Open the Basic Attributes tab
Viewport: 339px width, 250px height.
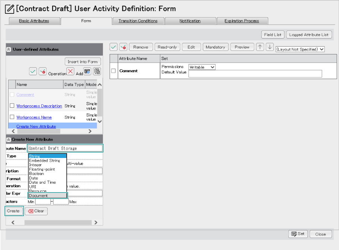[34, 21]
